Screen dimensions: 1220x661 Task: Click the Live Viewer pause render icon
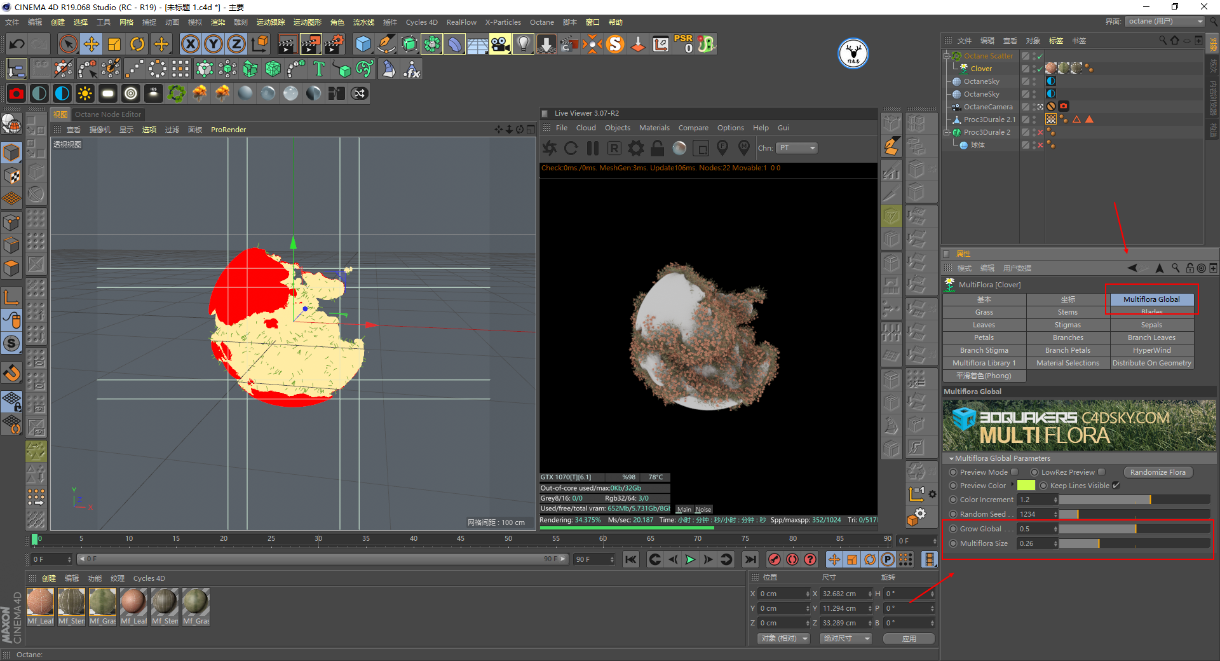593,148
